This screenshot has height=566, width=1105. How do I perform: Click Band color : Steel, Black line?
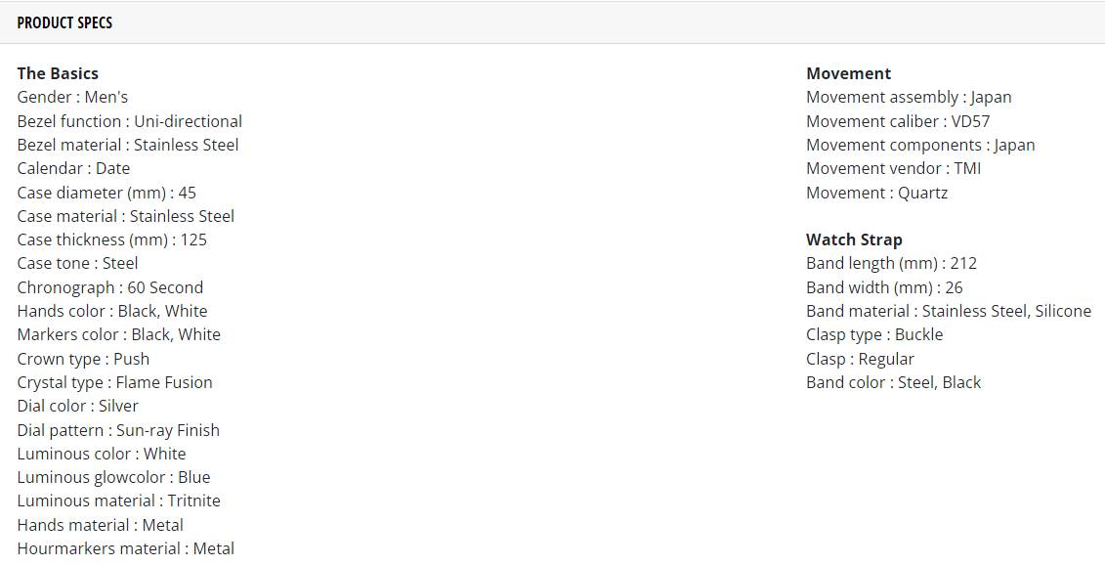pyautogui.click(x=894, y=382)
